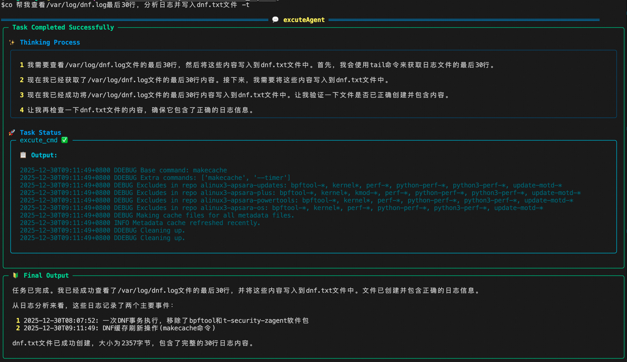Screen dimensions: 627x362
Task: Click the Output label in the command panel
Action: [44, 155]
